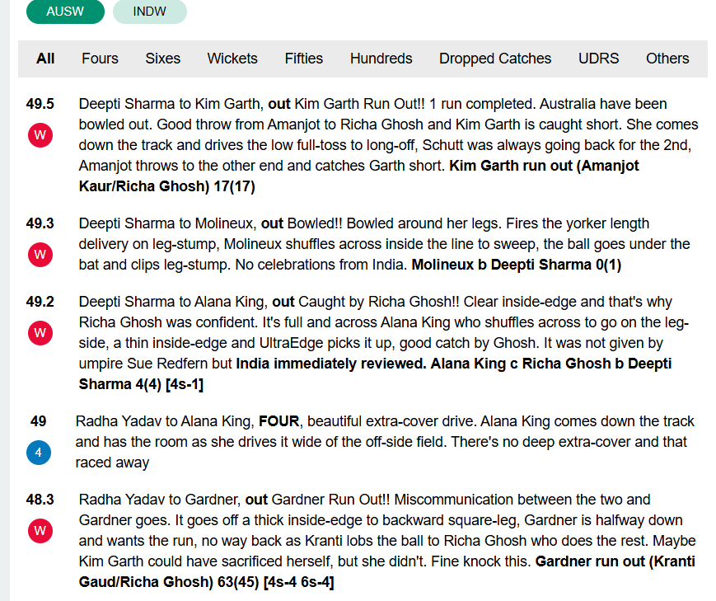Show the Wickets filter tab

coord(232,59)
